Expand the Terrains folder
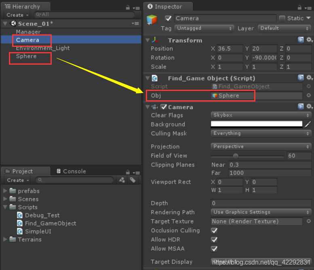The width and height of the screenshot is (314, 270). pos(5,239)
